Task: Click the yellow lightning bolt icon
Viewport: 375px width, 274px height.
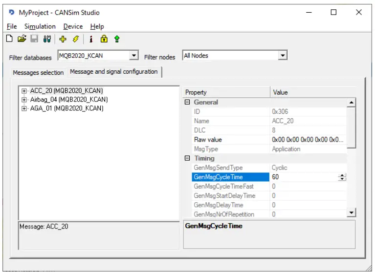Action: [x=75, y=39]
